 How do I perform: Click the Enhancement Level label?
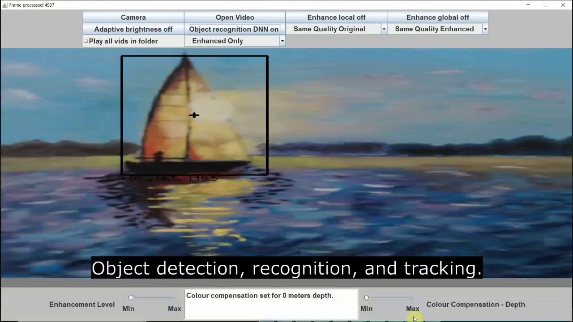82,305
